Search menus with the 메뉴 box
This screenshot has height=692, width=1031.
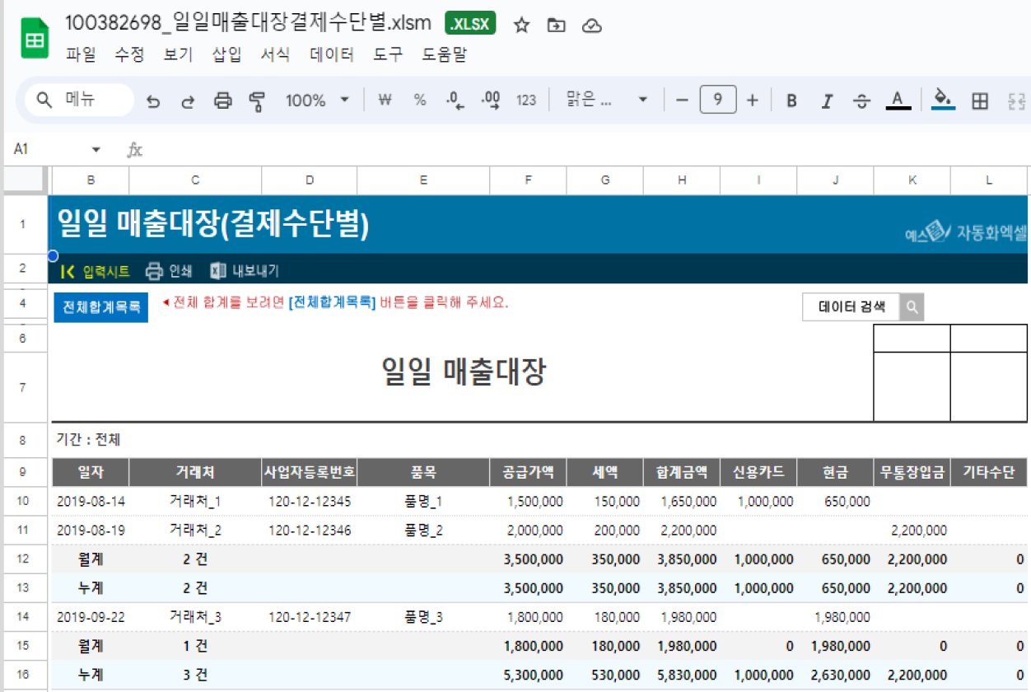(x=79, y=101)
